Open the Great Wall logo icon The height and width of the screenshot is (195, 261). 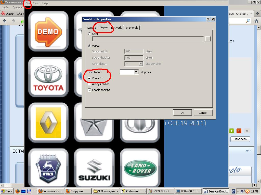point(140,131)
